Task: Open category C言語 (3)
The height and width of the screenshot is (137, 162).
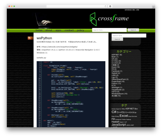Action: 115,65
